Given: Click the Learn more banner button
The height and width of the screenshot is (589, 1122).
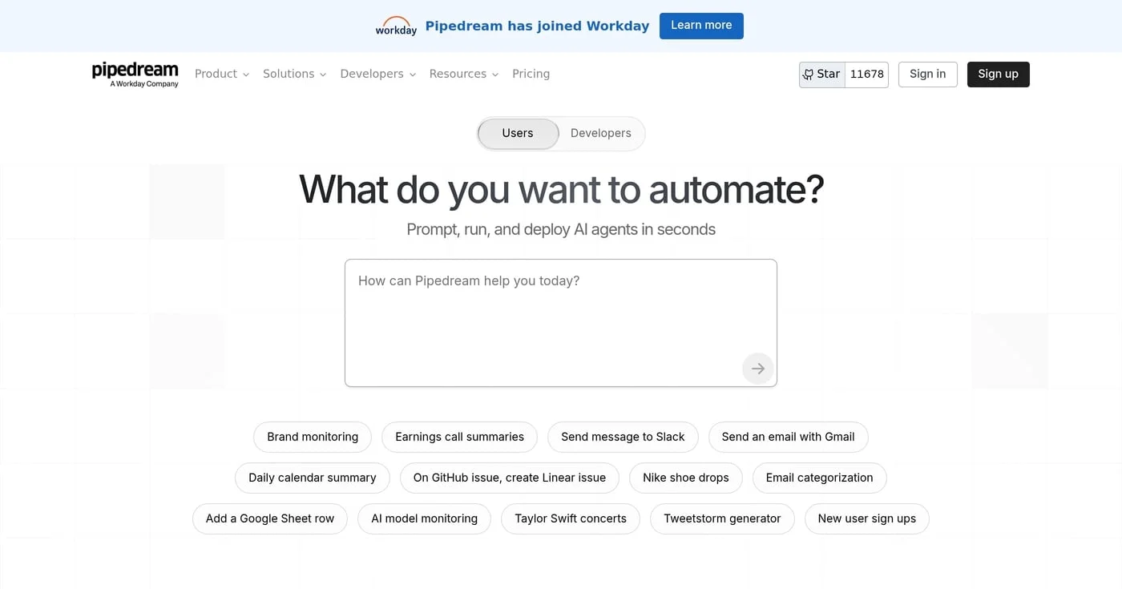Looking at the screenshot, I should coord(701,26).
